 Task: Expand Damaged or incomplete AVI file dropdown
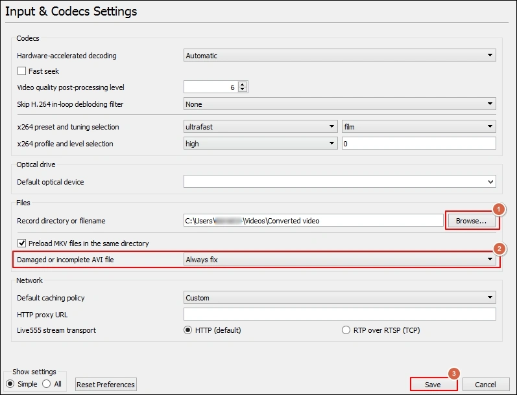tap(340, 260)
